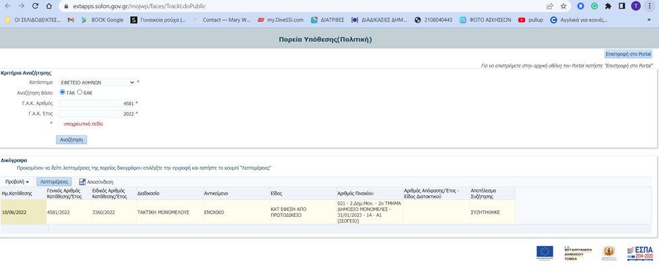
Task: Open the my.DiveSSI.com bookmark
Action: click(280, 20)
